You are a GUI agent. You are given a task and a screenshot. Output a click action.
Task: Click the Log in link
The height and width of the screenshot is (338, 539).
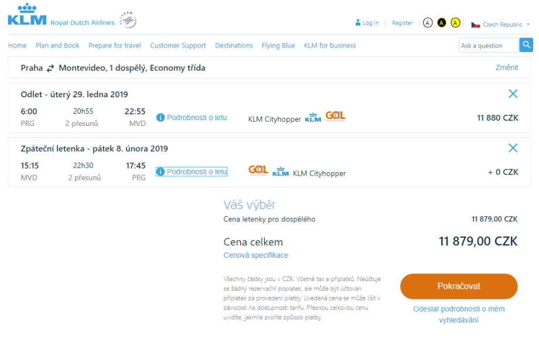(370, 23)
